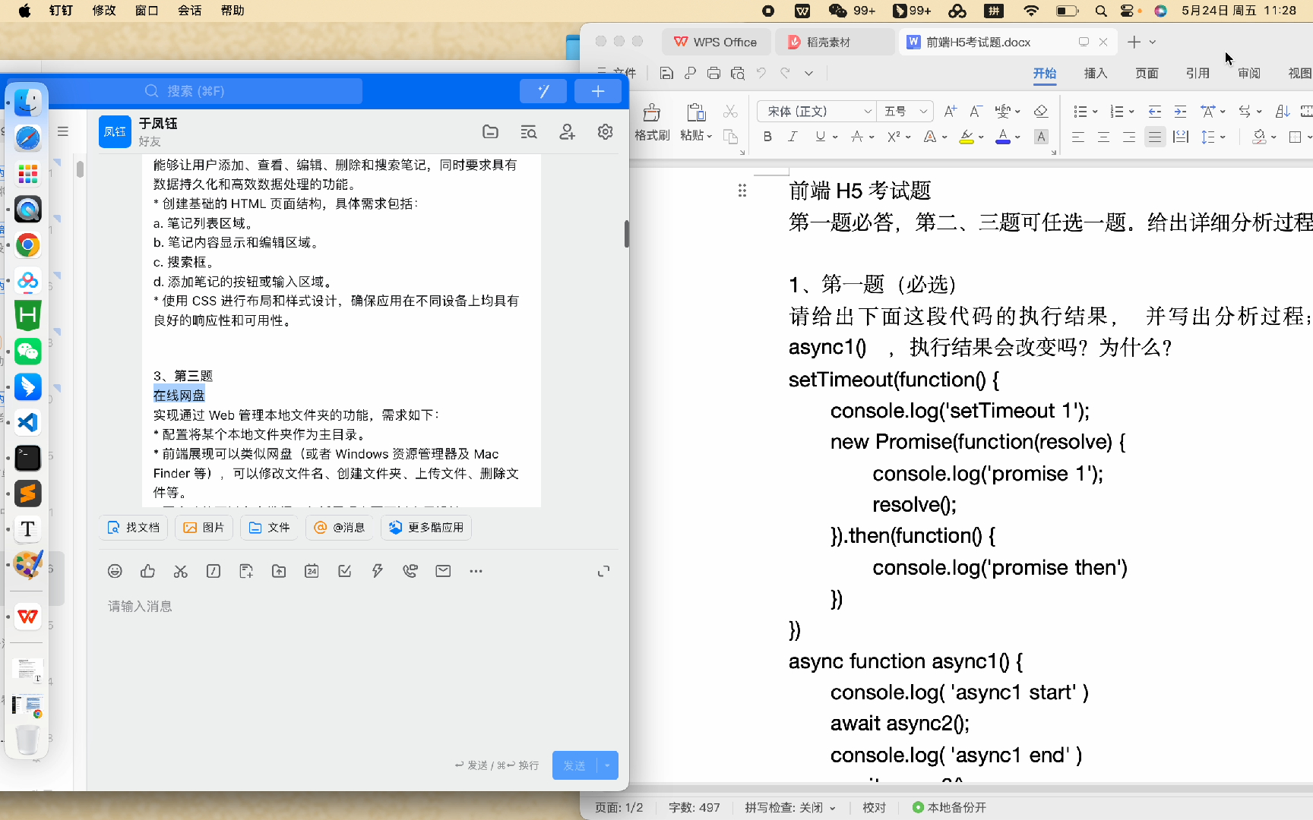
Task: Toggle bold formatting in WPS
Action: click(767, 137)
